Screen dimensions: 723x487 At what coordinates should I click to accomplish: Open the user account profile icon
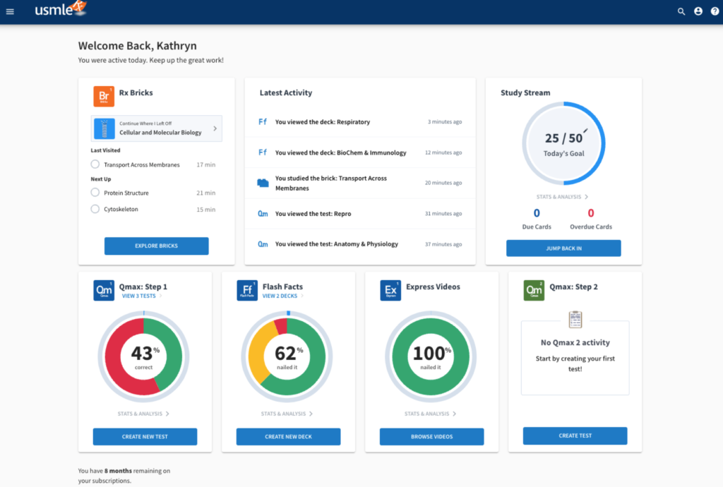[x=698, y=11]
